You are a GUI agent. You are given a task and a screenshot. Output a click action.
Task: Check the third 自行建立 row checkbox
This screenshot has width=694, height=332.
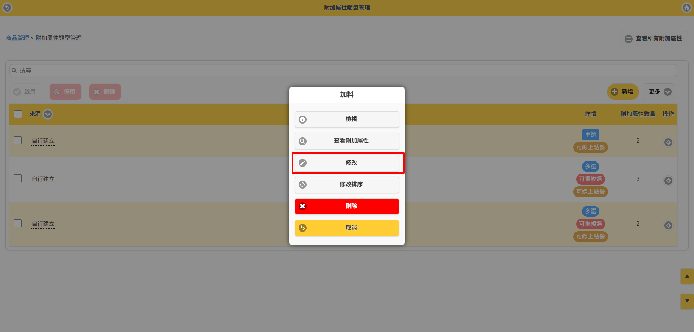coord(18,223)
